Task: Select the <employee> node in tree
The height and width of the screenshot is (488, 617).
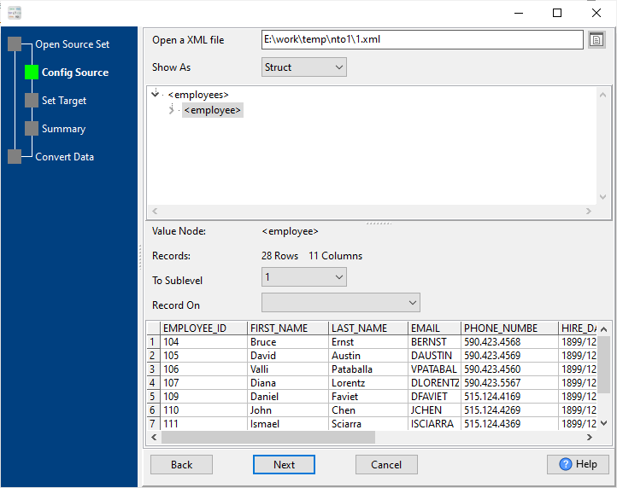Action: pyautogui.click(x=212, y=110)
